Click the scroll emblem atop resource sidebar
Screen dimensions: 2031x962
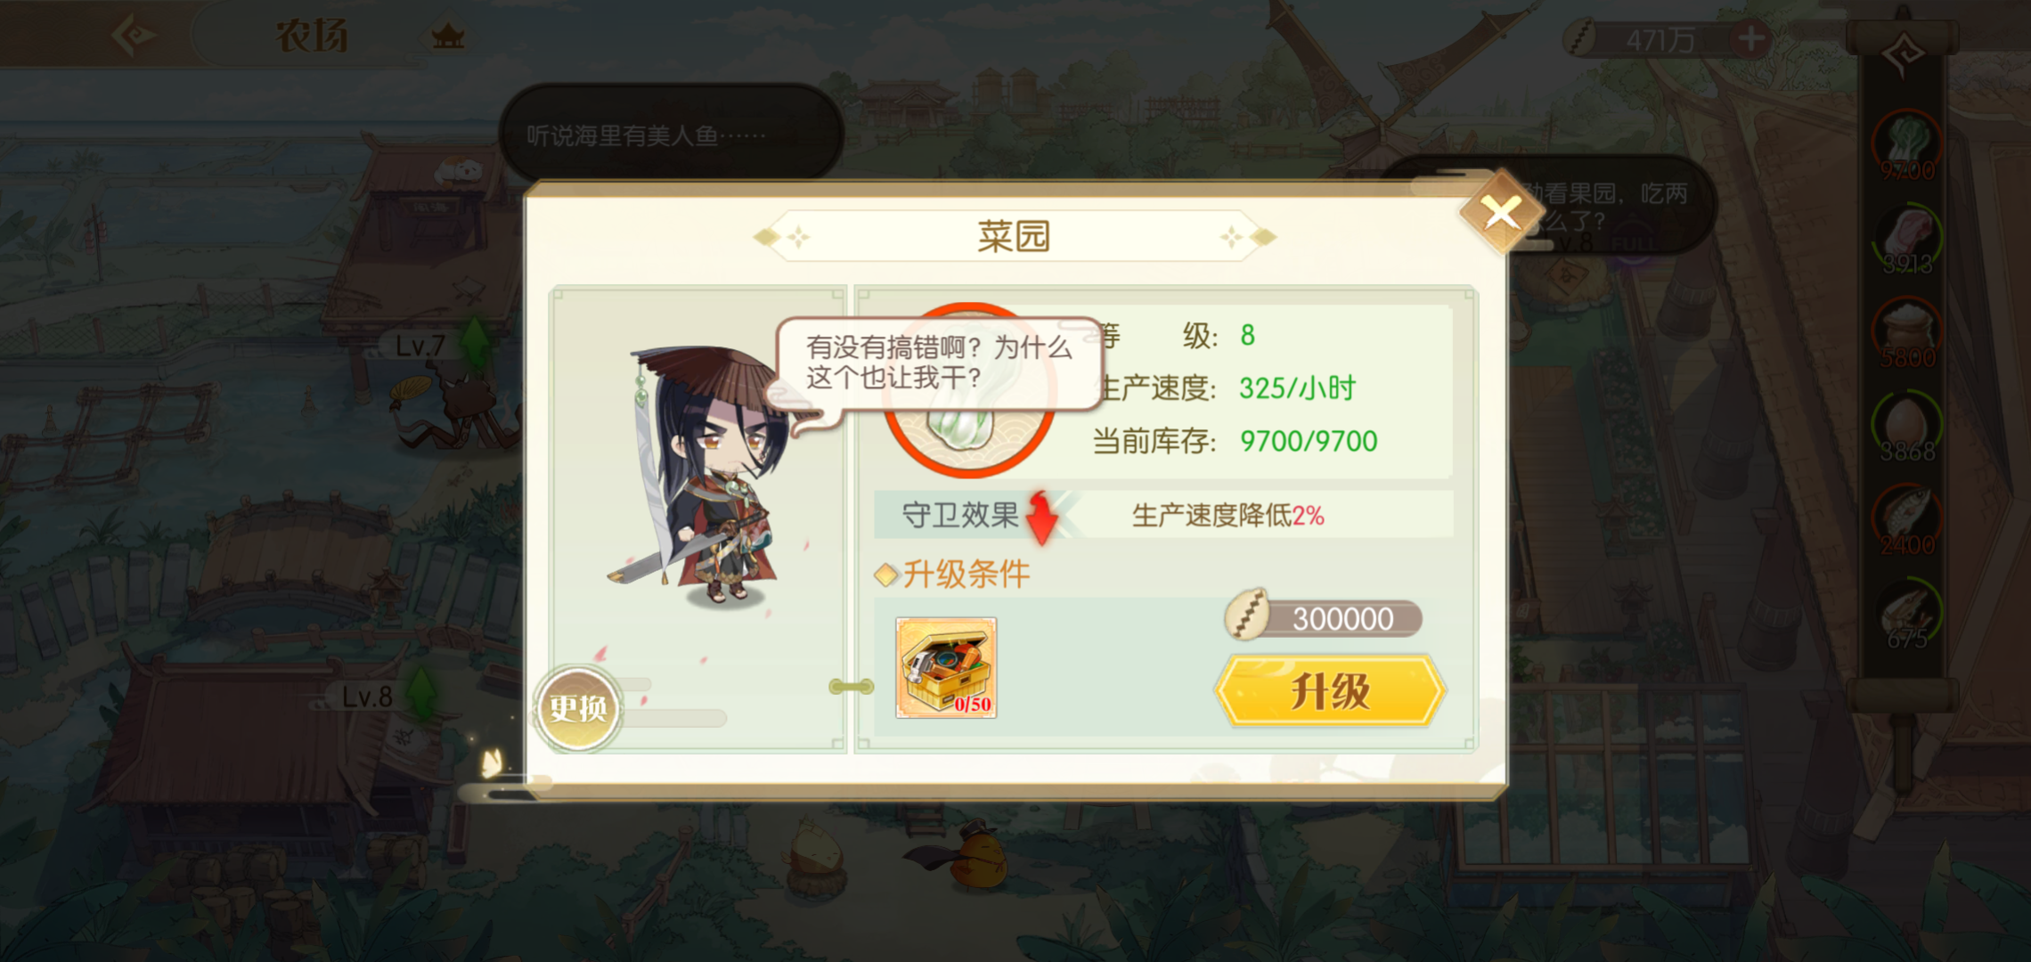1904,53
